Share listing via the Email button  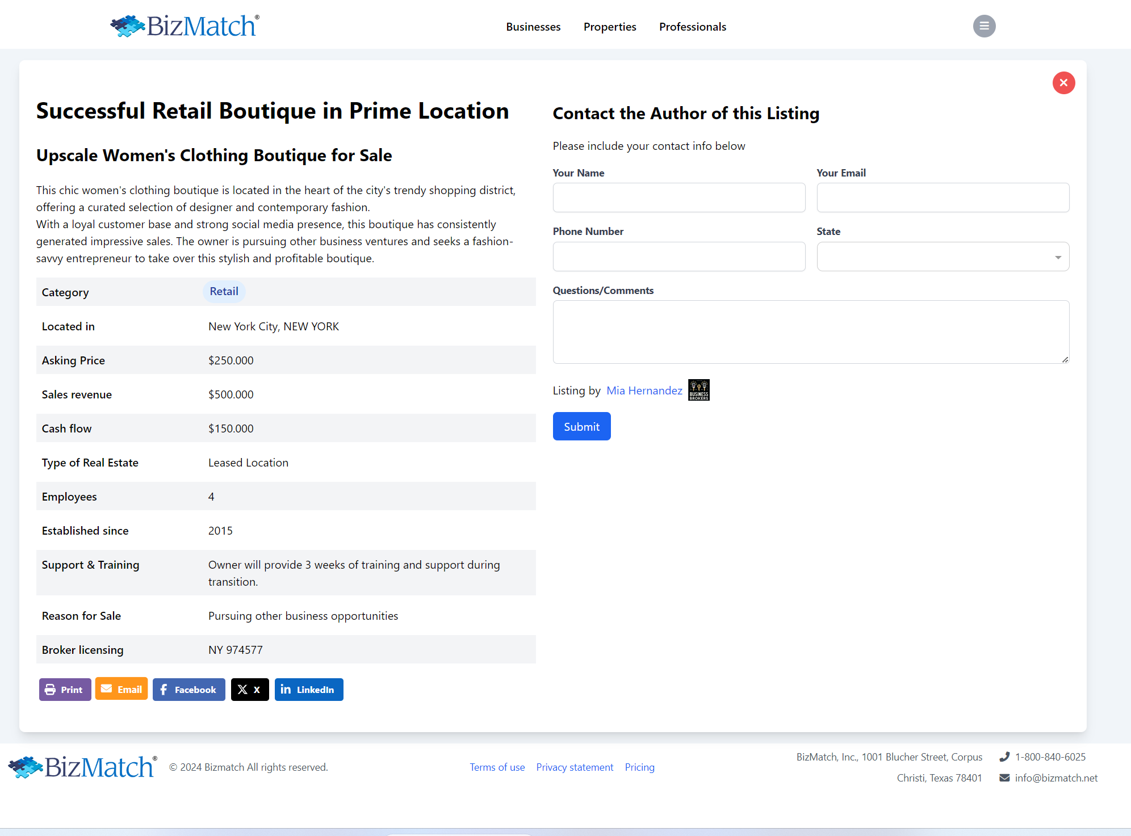(x=122, y=689)
